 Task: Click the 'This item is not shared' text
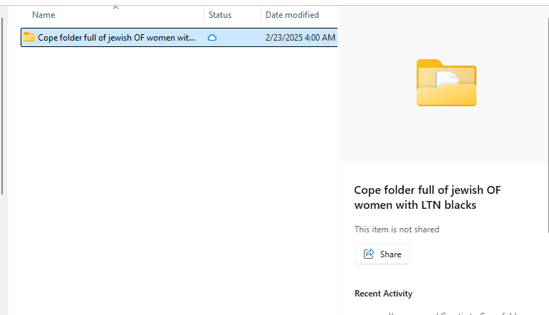click(397, 229)
